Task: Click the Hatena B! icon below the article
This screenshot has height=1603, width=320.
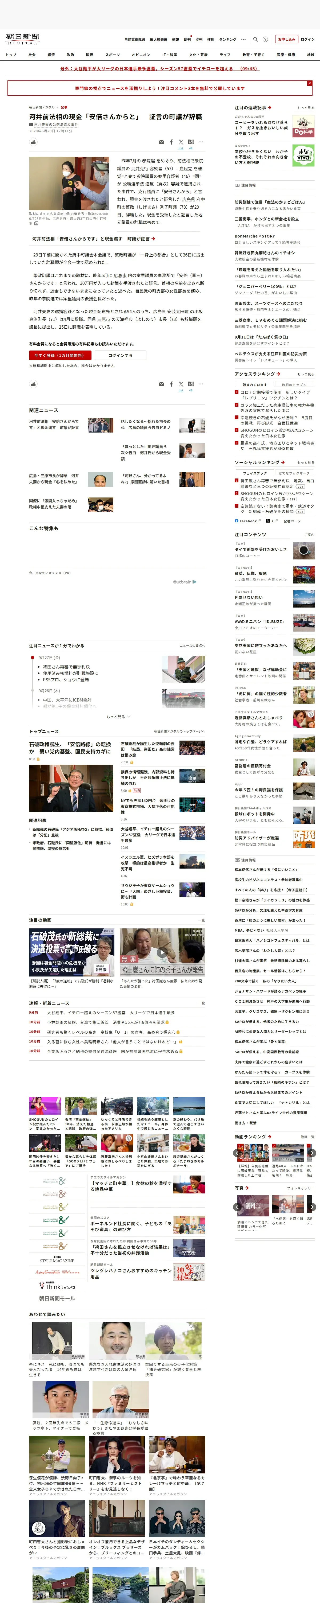Action: point(191,384)
